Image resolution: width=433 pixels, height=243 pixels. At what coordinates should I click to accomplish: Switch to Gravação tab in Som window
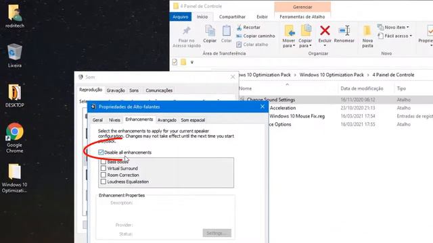tap(116, 90)
